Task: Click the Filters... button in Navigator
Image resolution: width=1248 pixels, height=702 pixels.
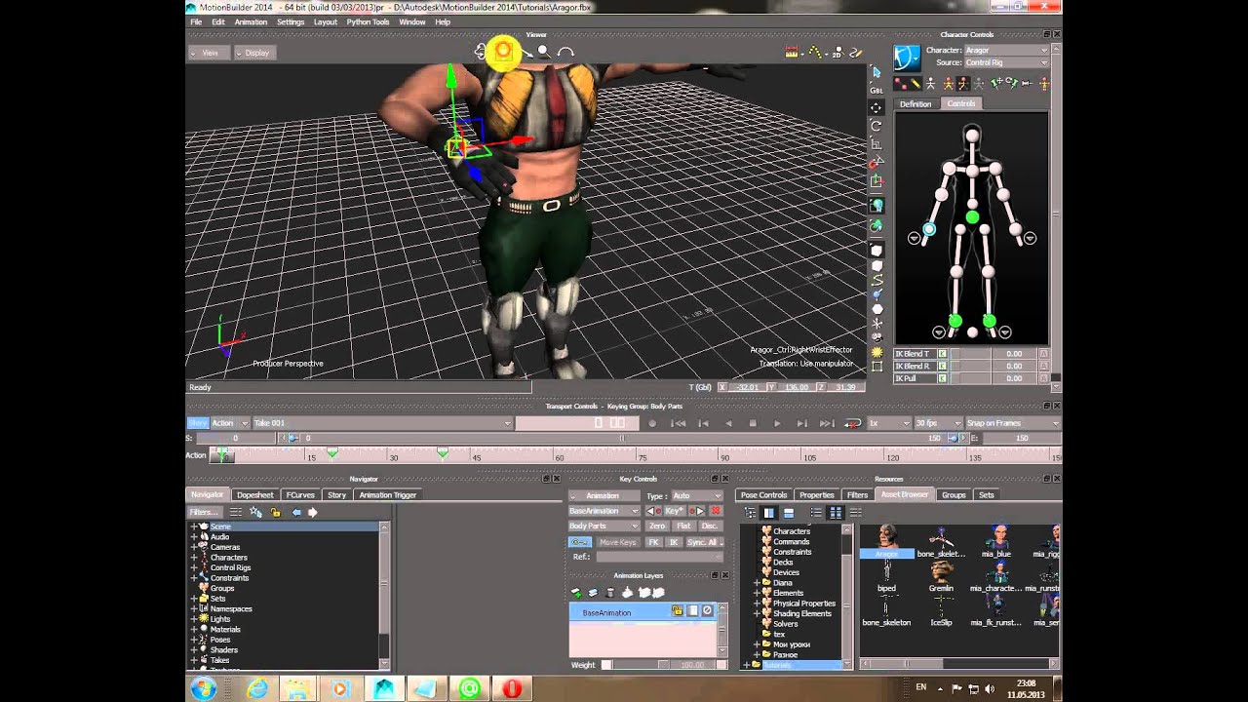Action: (206, 512)
